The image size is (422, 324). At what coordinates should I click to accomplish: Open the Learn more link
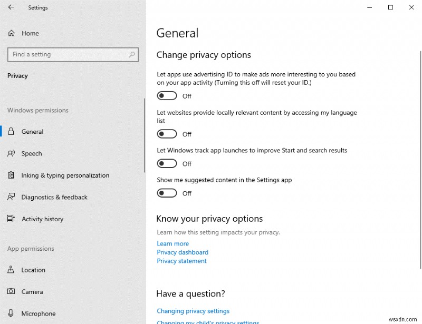pyautogui.click(x=172, y=243)
